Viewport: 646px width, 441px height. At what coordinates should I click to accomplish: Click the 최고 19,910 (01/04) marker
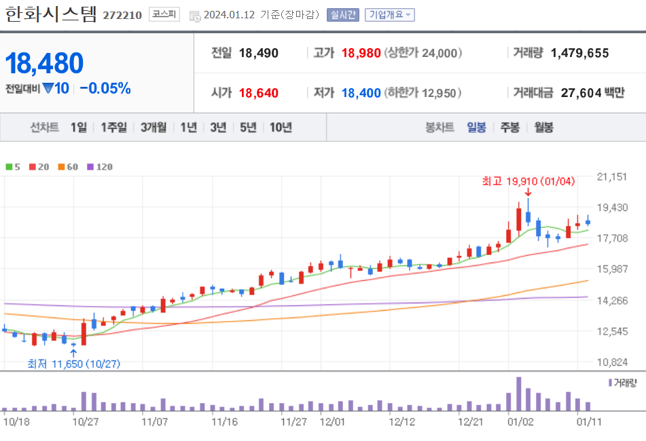tap(528, 181)
